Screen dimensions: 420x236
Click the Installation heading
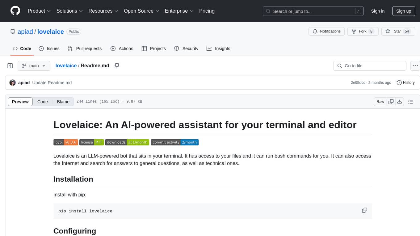tap(73, 179)
